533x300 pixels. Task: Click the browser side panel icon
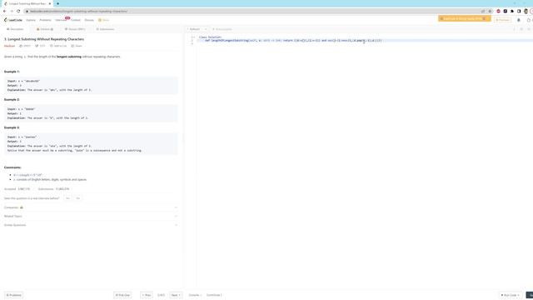point(519,11)
